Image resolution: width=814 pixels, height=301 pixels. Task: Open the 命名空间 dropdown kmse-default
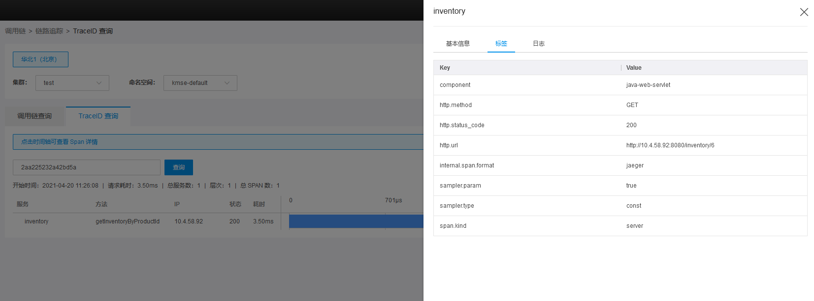pyautogui.click(x=200, y=83)
